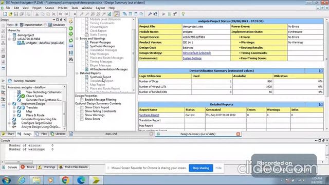Collapse the Detailed Reports table section
The height and width of the screenshot is (185, 329).
coord(320,104)
